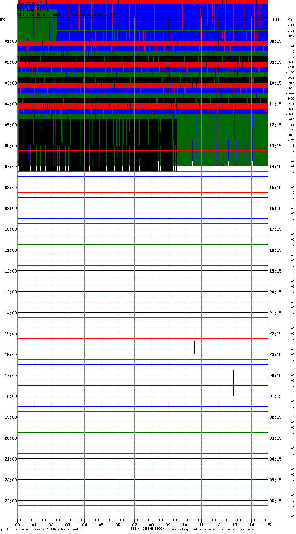Click the '03:15' UTC time label
This screenshot has width=296, height=534.
[275, 438]
